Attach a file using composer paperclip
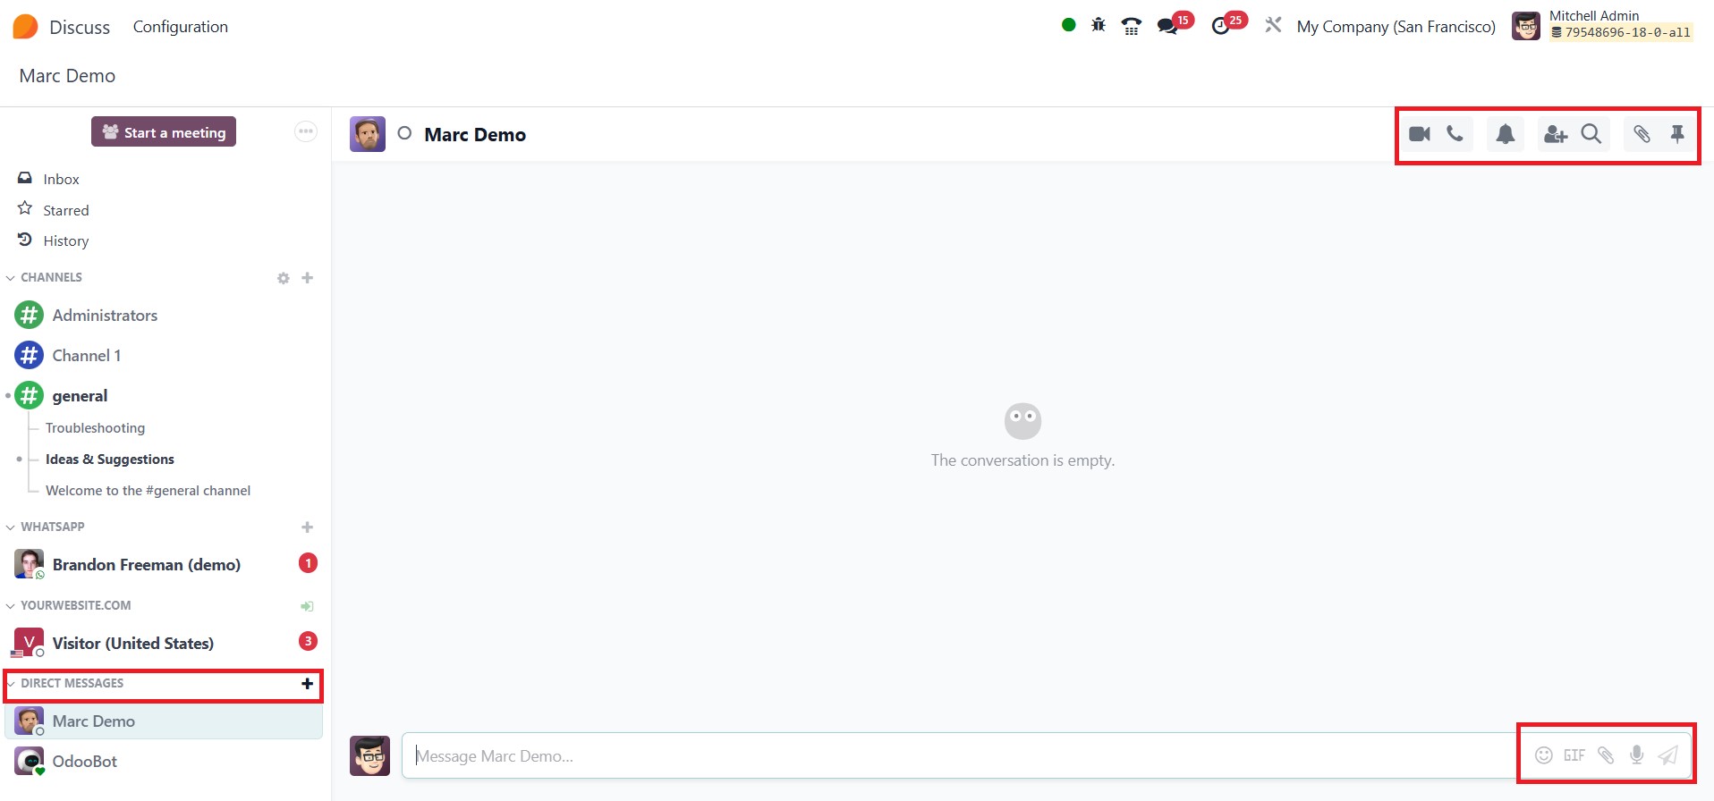 click(x=1606, y=755)
